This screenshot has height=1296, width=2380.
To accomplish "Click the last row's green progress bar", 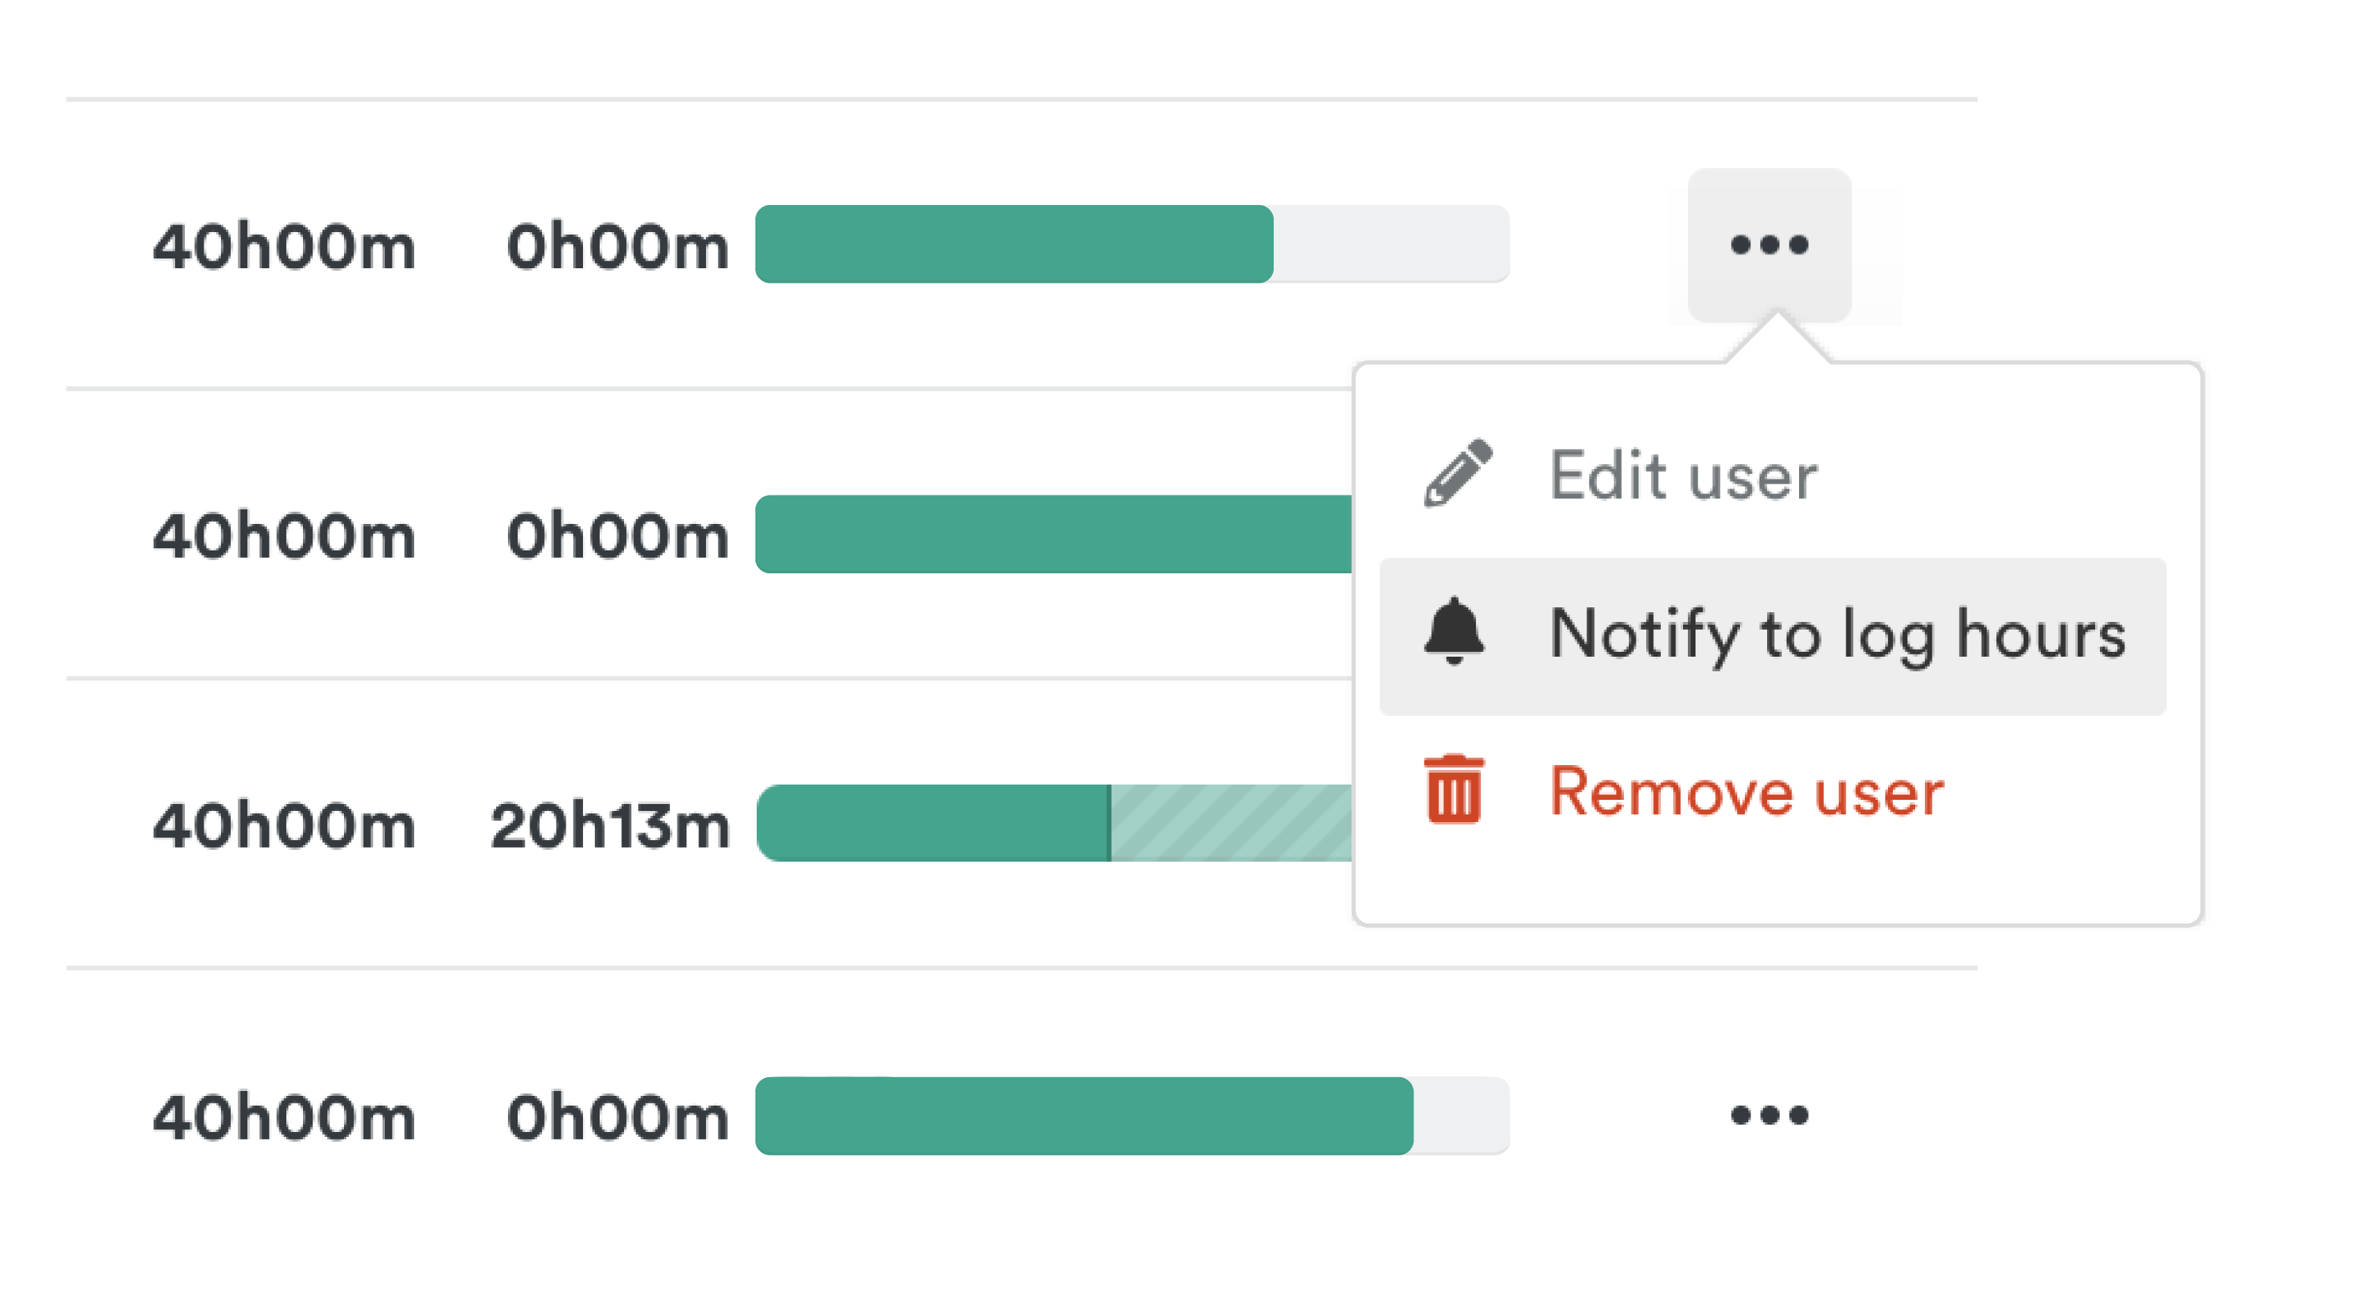I will point(1084,1116).
